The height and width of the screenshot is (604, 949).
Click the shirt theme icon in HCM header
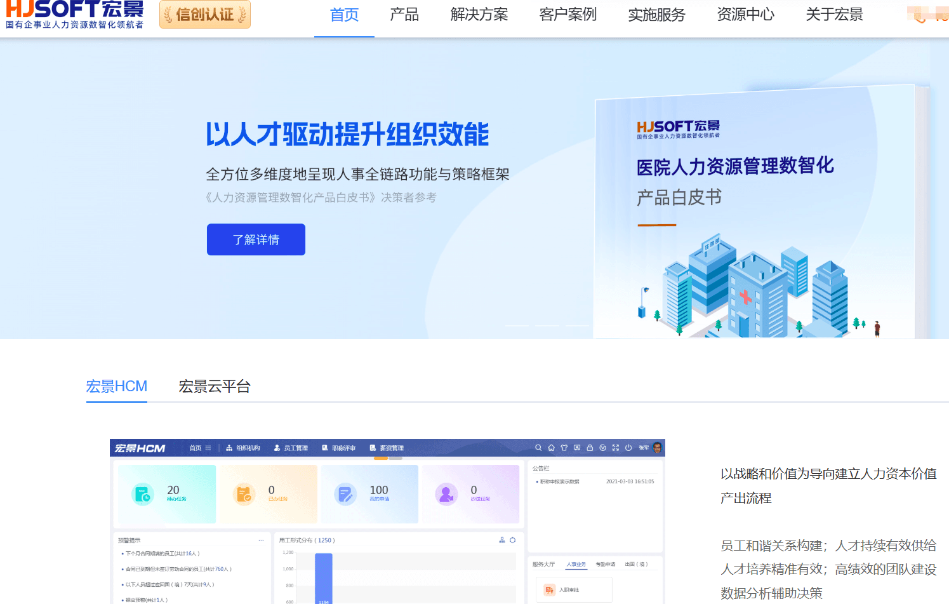tap(564, 448)
